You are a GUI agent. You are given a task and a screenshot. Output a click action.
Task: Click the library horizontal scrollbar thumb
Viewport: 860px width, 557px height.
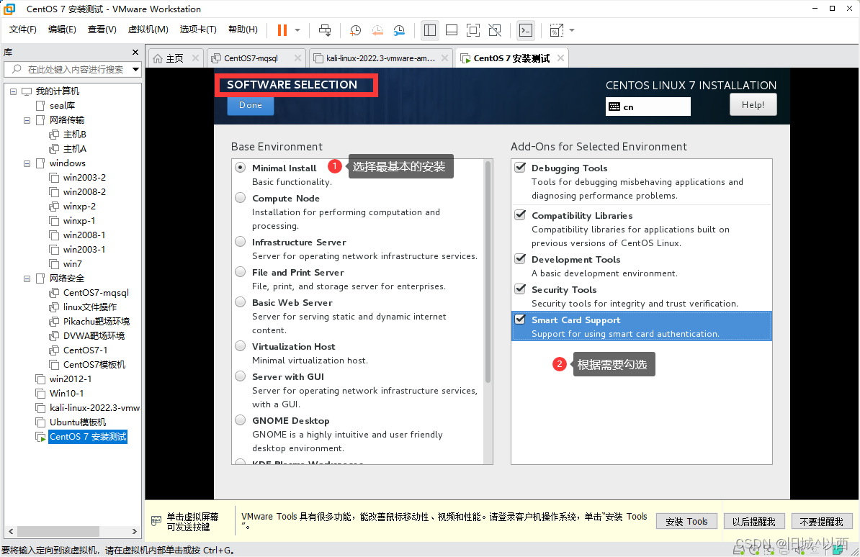coord(58,531)
